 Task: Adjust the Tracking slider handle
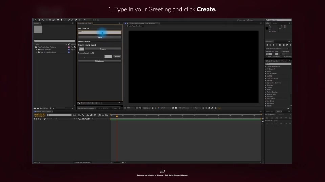click(x=84, y=57)
